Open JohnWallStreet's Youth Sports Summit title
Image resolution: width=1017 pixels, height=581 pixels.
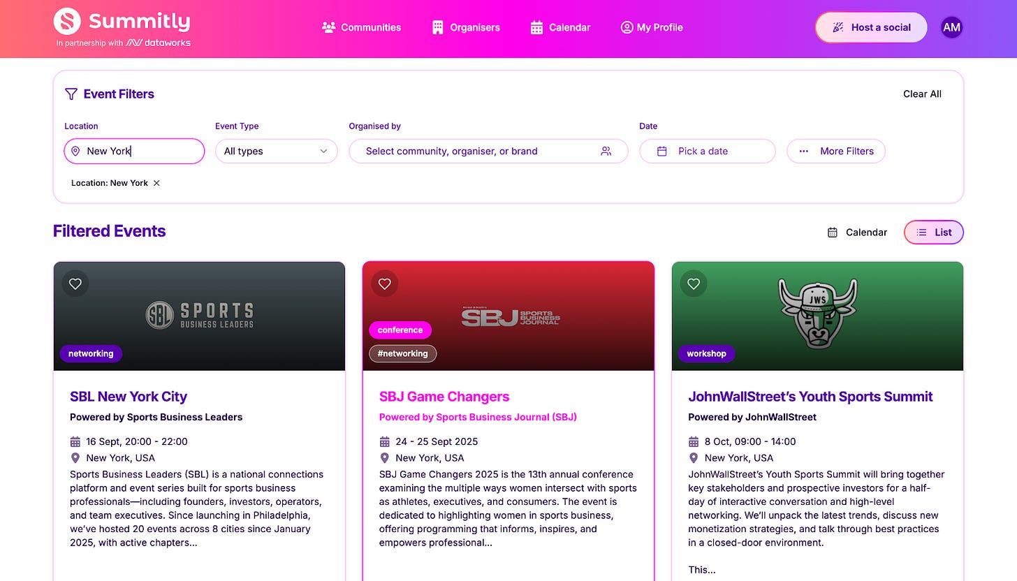coord(810,397)
